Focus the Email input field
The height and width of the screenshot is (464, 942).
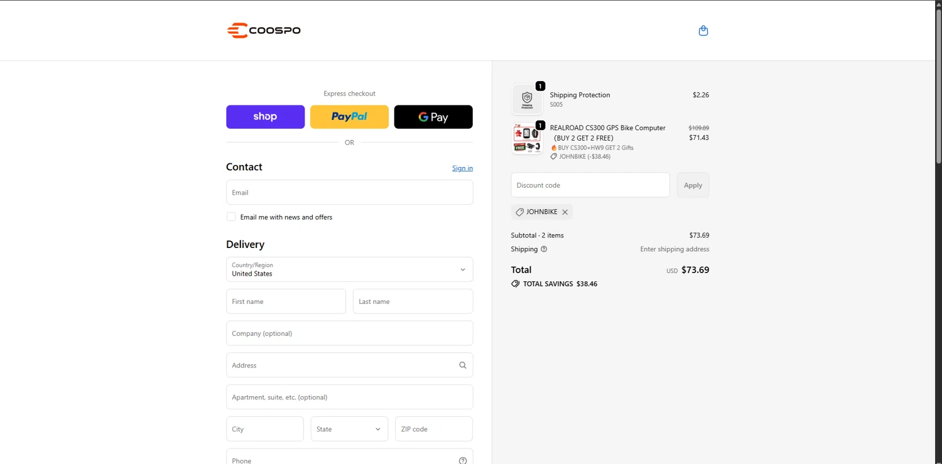(x=349, y=192)
